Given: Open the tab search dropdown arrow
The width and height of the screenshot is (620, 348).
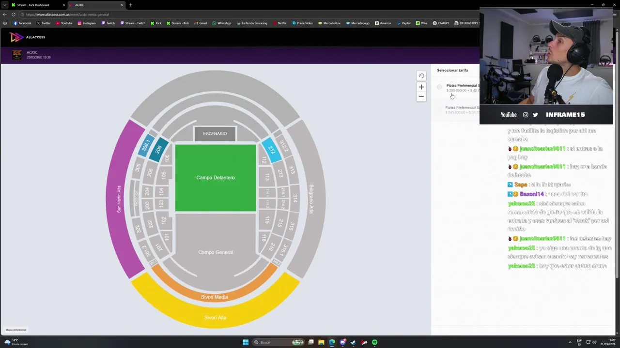Looking at the screenshot, I should click(x=5, y=5).
